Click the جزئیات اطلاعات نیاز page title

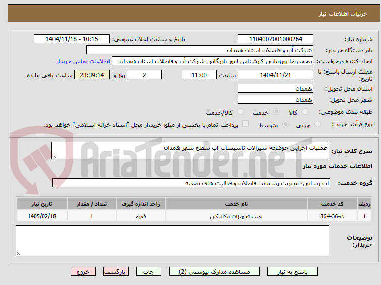click(x=343, y=14)
